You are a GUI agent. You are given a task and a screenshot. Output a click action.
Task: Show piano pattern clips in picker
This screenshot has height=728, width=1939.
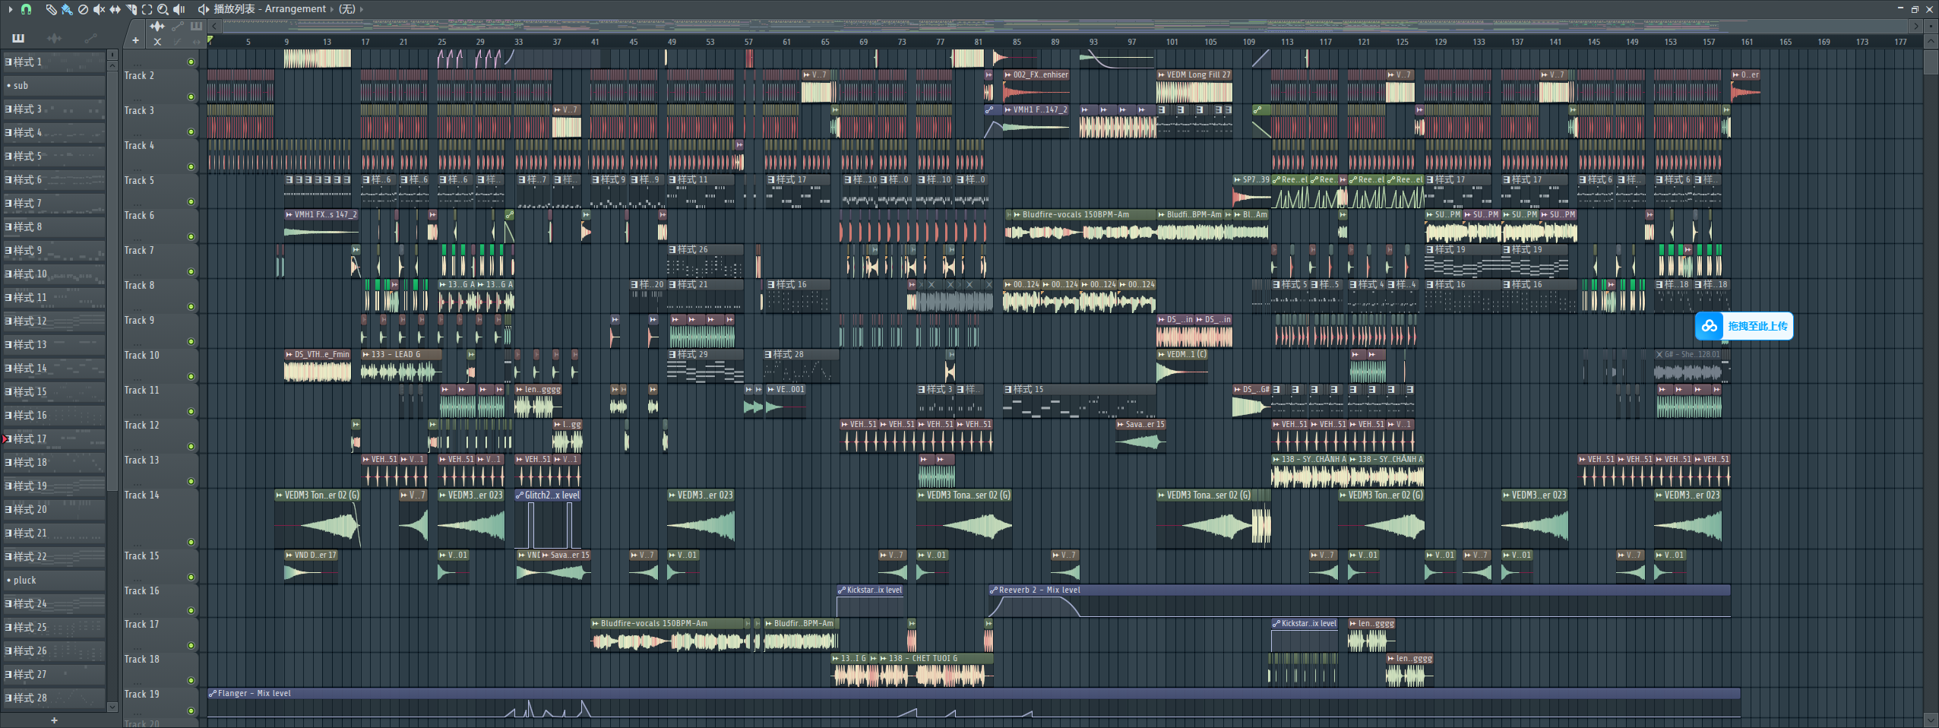pyautogui.click(x=18, y=38)
